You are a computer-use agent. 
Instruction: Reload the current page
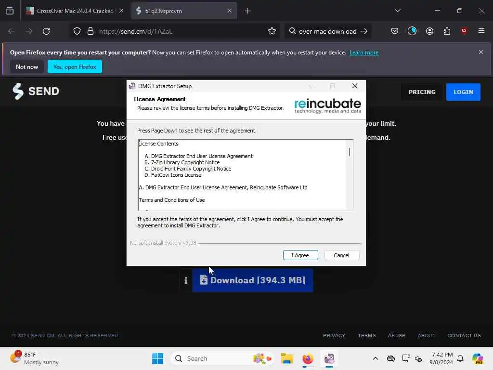46,31
